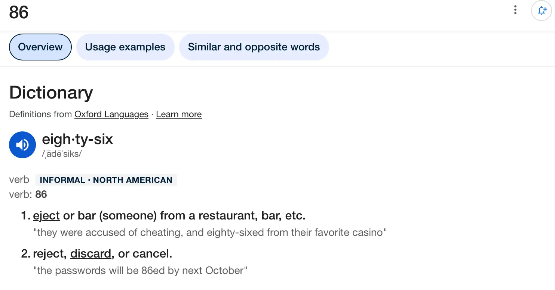Click the '86' search query title
This screenshot has width=555, height=290.
click(19, 12)
